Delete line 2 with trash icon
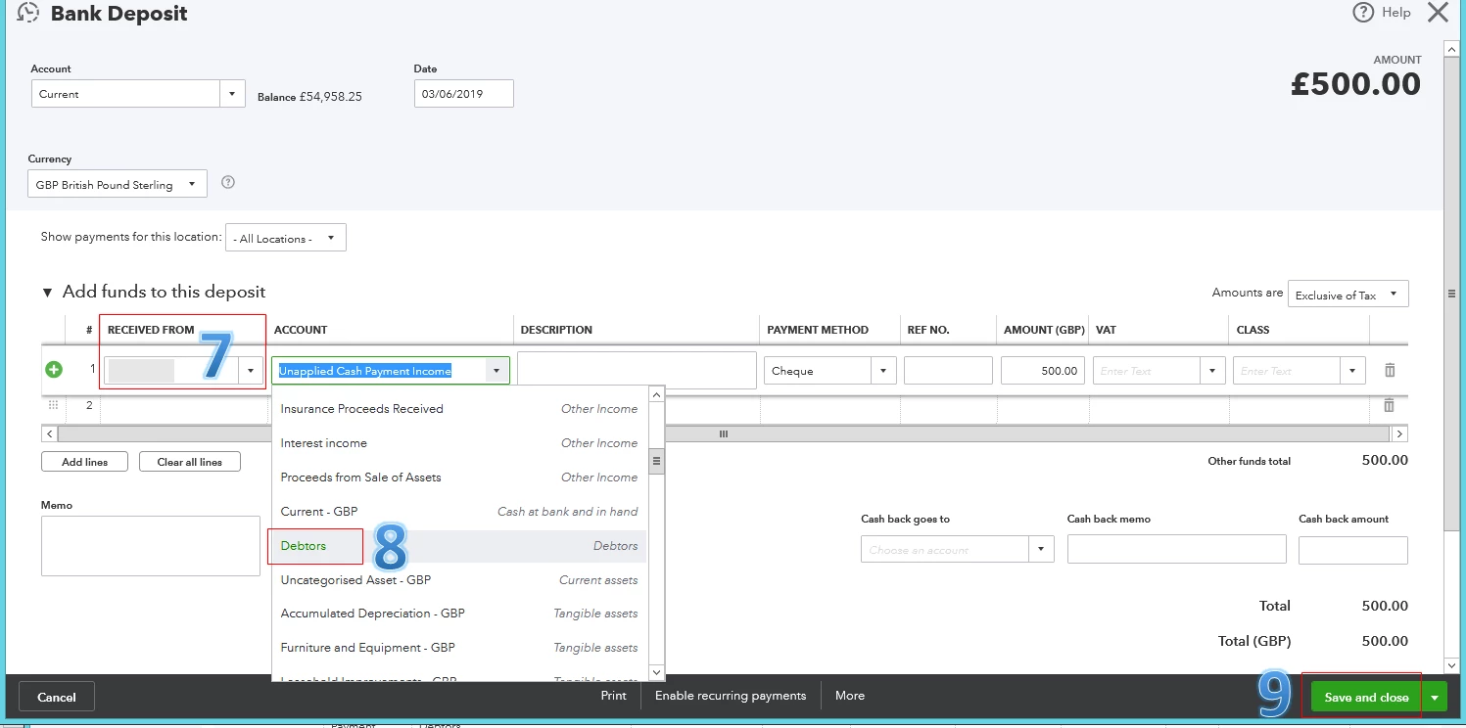Image resolution: width=1466 pixels, height=728 pixels. click(1389, 405)
